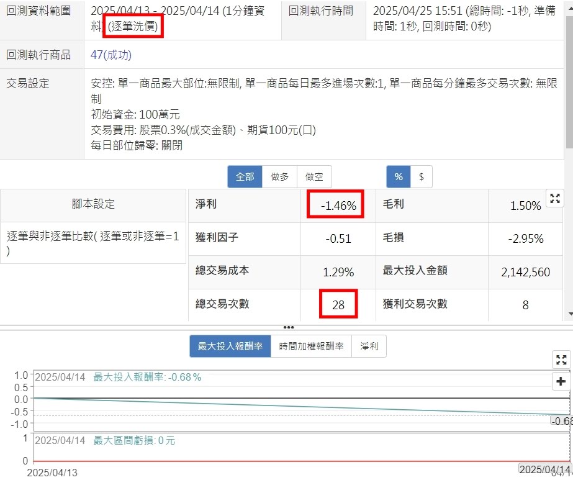Select the 逐筆與非逐筆比較 script entry
Viewport: 573px width, 480px height.
pyautogui.click(x=93, y=243)
